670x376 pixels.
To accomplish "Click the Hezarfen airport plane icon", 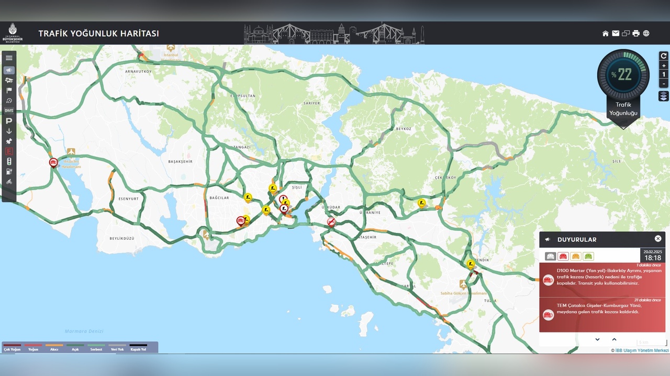I will click(71, 151).
